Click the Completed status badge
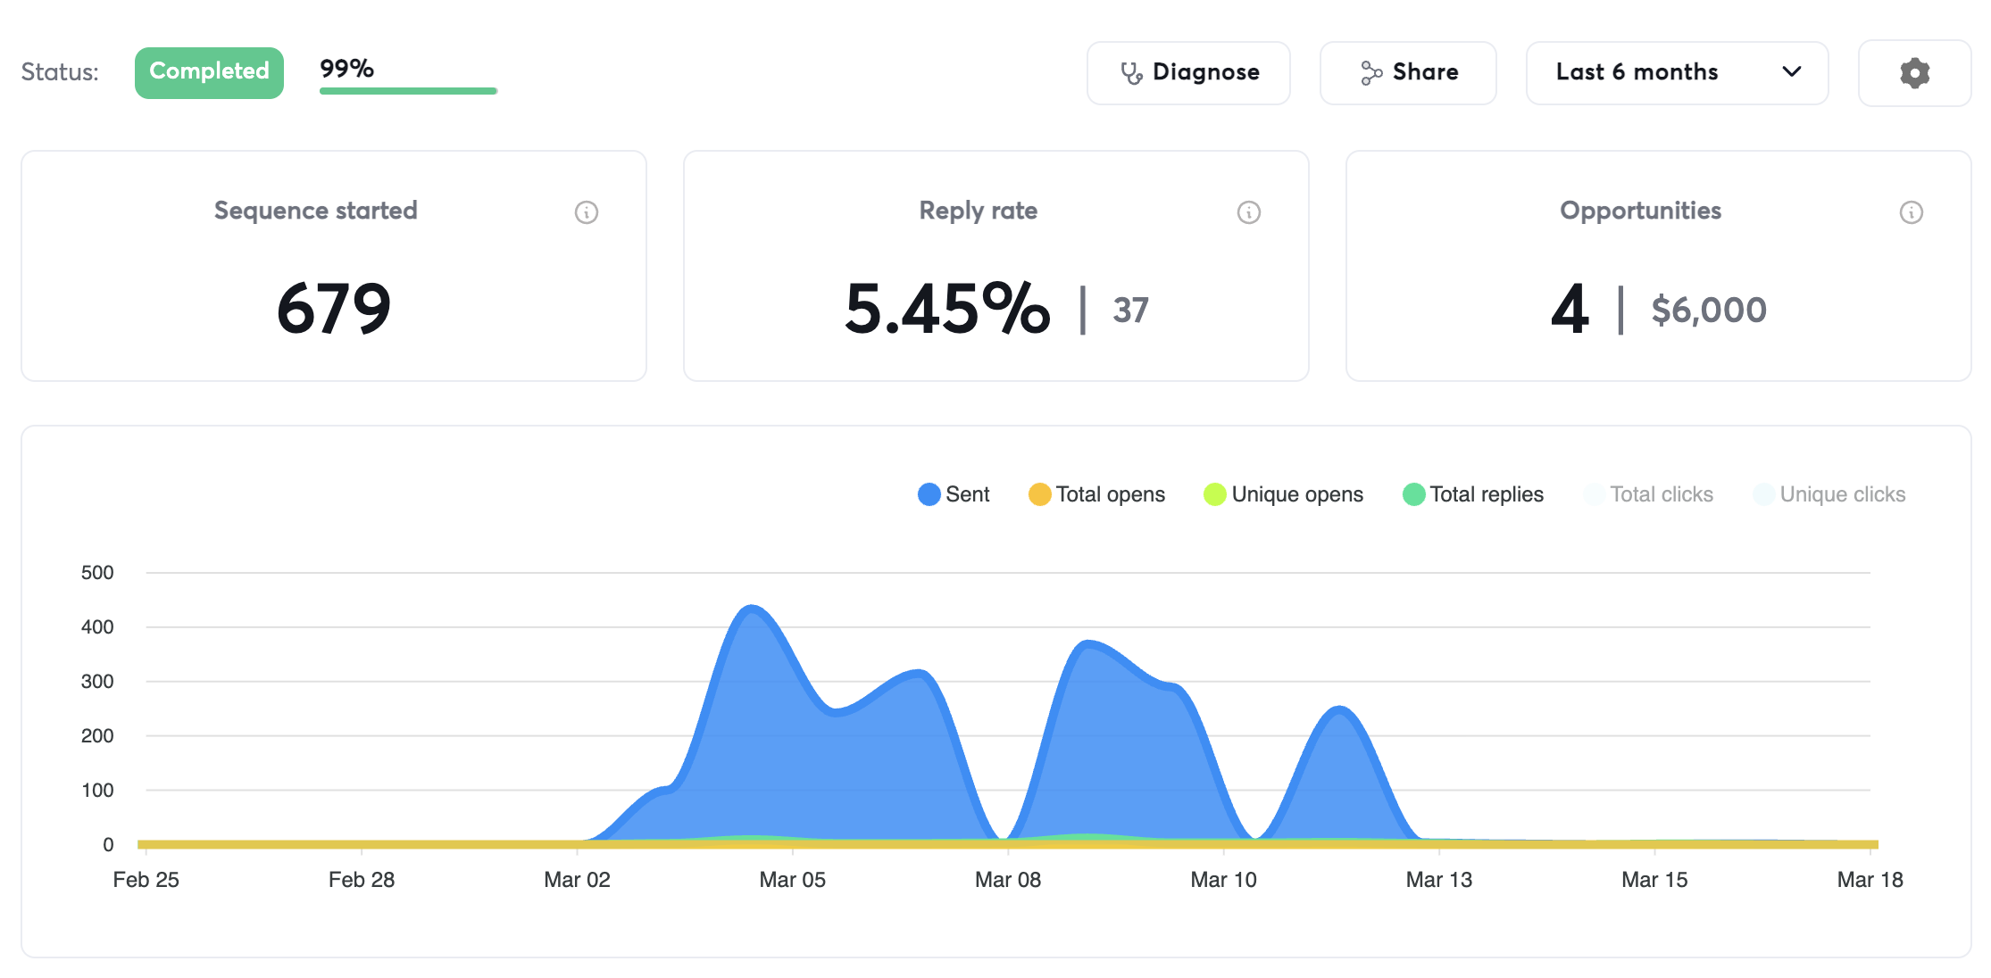This screenshot has height=978, width=1991. pyautogui.click(x=209, y=72)
